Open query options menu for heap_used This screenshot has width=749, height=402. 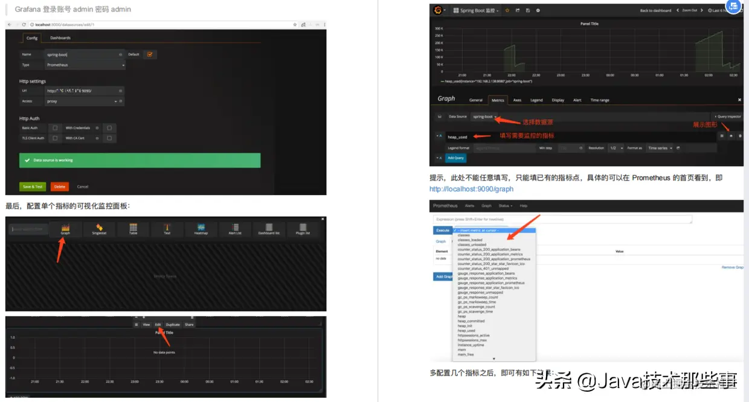[722, 136]
